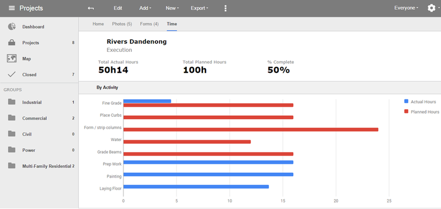The width and height of the screenshot is (441, 209).
Task: Click the Civil folder icon
Action: pos(12,134)
